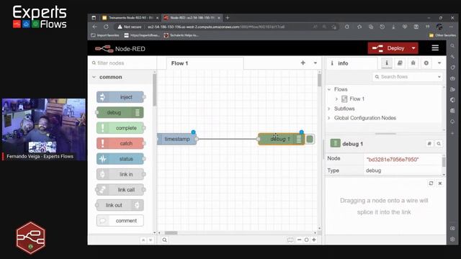The image size is (461, 259).
Task: Collapse all palette categories up arrow
Action: (x=143, y=240)
